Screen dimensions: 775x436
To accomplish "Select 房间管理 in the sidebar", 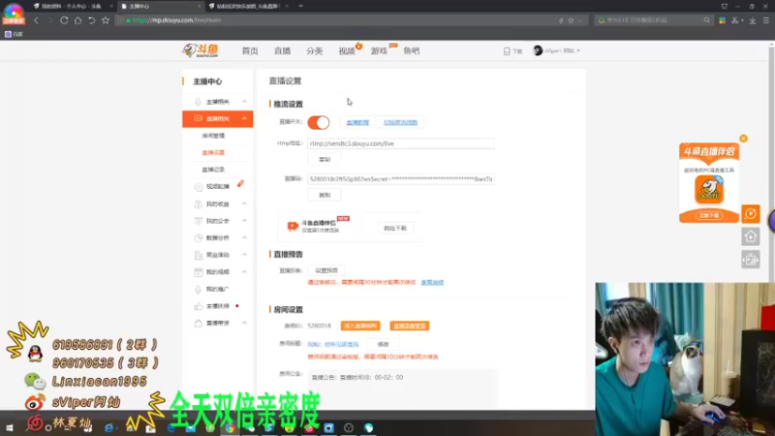I will tap(213, 136).
